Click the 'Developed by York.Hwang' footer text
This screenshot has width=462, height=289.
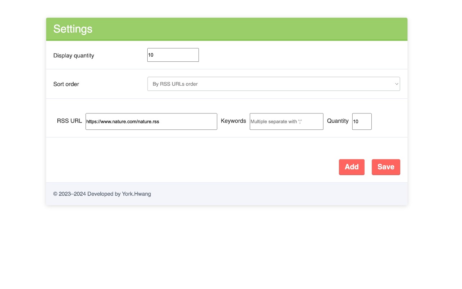tap(119, 194)
